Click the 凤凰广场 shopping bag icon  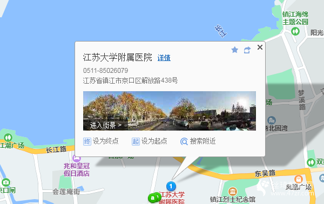point(299,179)
